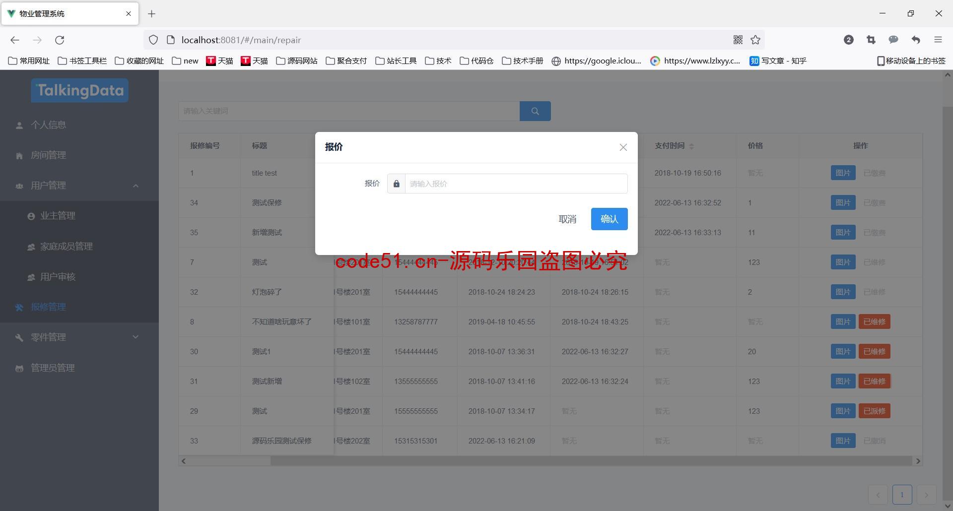This screenshot has width=953, height=511.
Task: Click the browser back arrow
Action: (x=15, y=40)
